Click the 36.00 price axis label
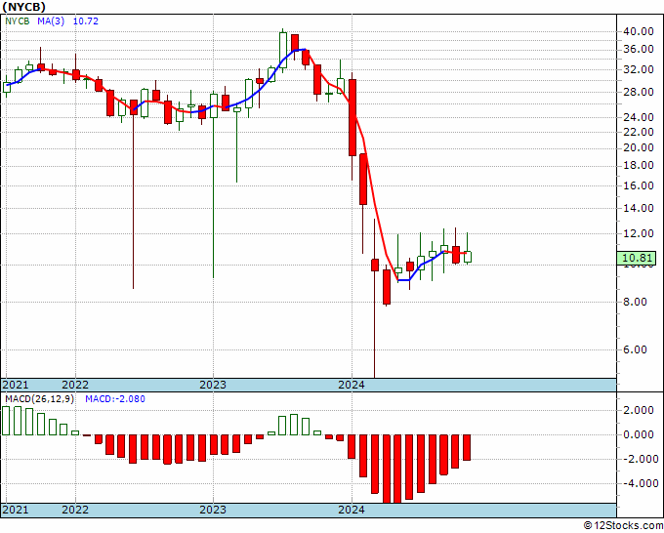The height and width of the screenshot is (533, 664). click(x=638, y=50)
